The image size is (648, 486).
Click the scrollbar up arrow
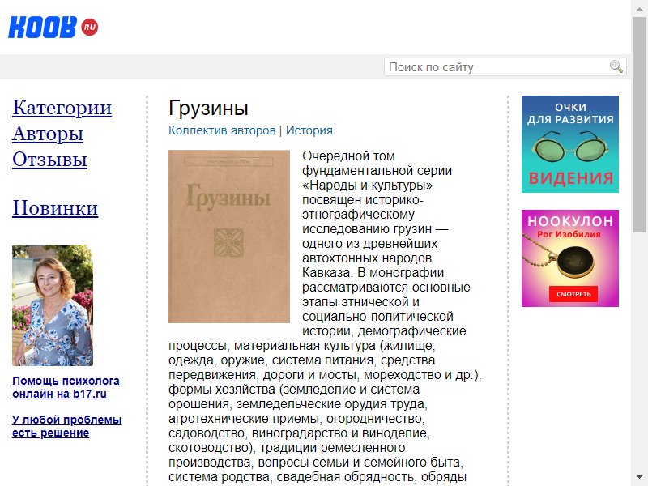click(639, 7)
